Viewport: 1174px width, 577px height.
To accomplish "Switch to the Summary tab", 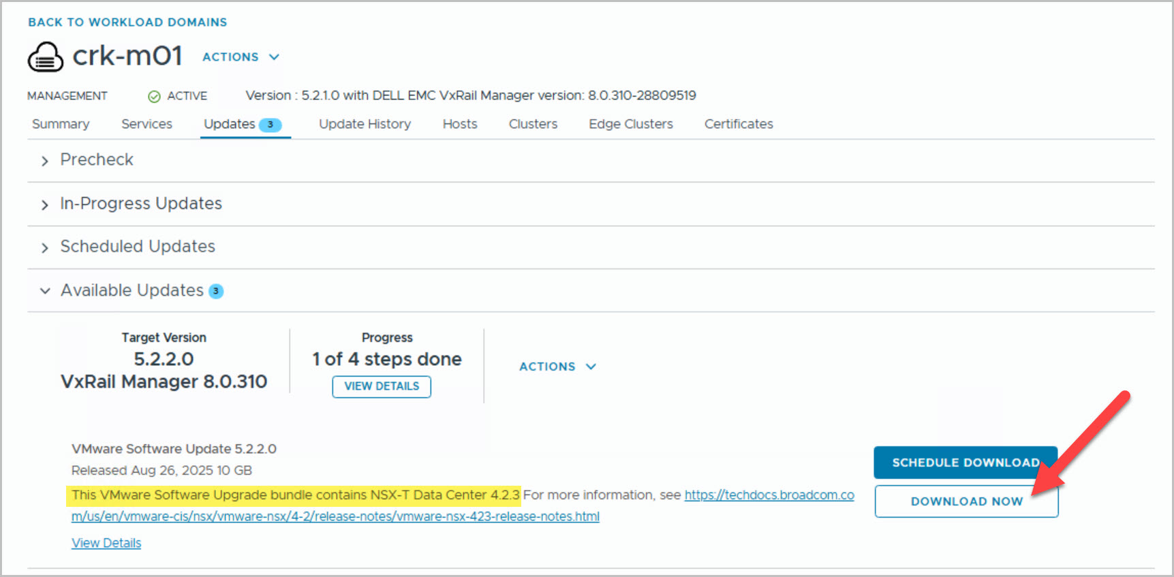I will point(61,124).
